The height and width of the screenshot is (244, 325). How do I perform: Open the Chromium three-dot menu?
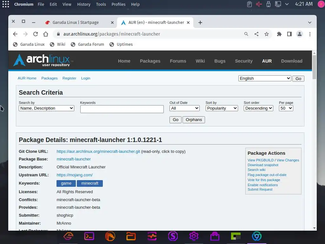(x=310, y=34)
